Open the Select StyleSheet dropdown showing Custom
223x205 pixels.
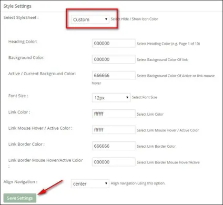(90, 19)
